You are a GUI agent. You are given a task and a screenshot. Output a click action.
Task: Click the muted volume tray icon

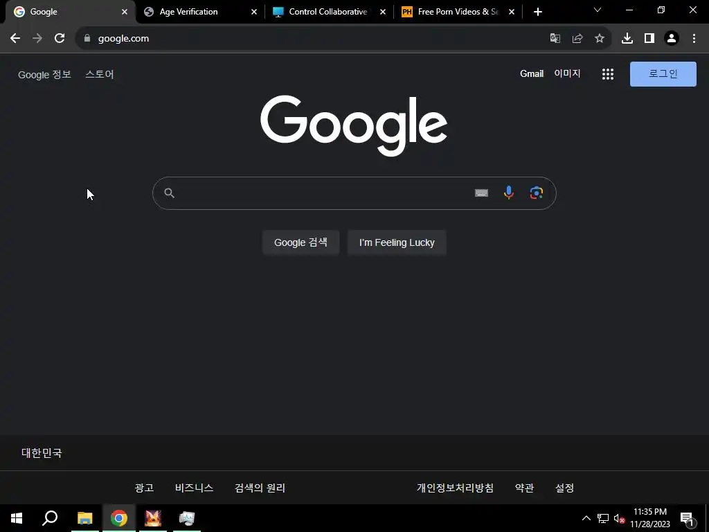(x=620, y=518)
